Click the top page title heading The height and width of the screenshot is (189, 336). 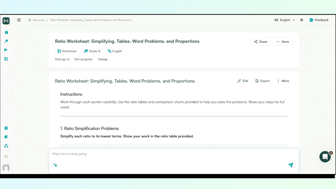coord(127,41)
